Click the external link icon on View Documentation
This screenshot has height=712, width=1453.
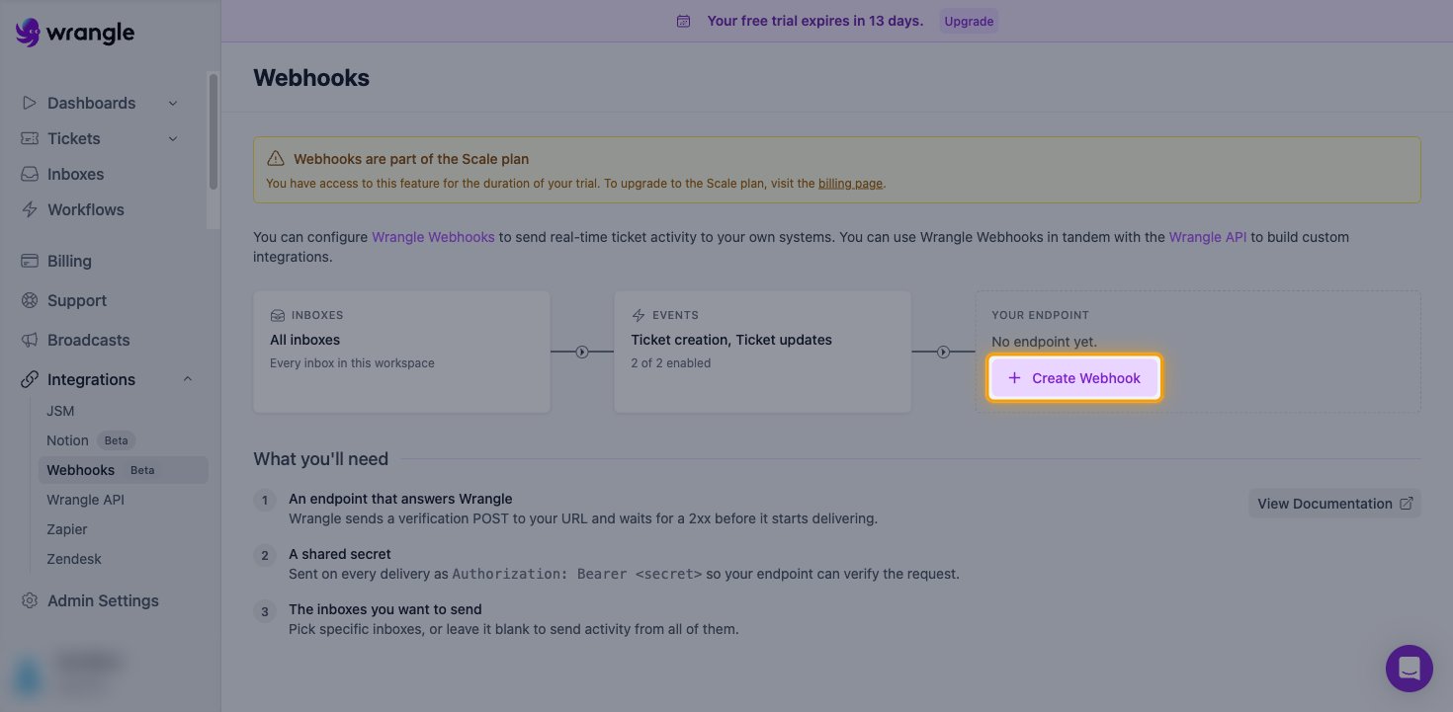(x=1407, y=504)
